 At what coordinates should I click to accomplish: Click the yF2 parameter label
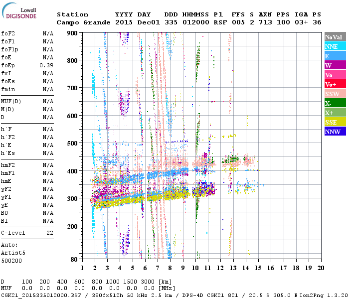click(x=6, y=189)
